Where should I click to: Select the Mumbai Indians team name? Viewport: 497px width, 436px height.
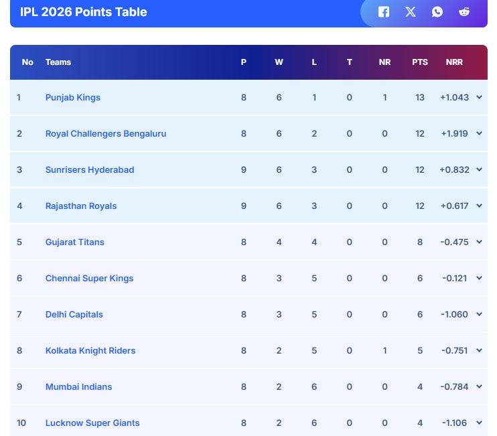(x=78, y=386)
